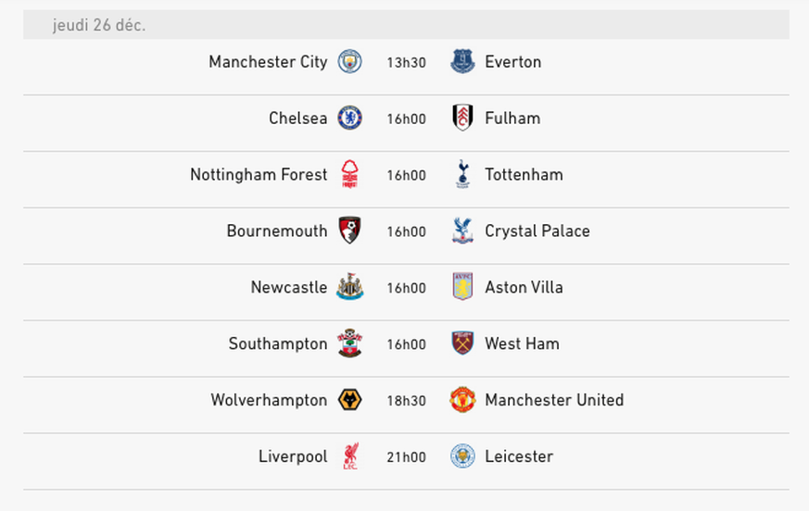Screen dimensions: 809x511
Task: Click the Fulham shield logo
Action: [462, 118]
